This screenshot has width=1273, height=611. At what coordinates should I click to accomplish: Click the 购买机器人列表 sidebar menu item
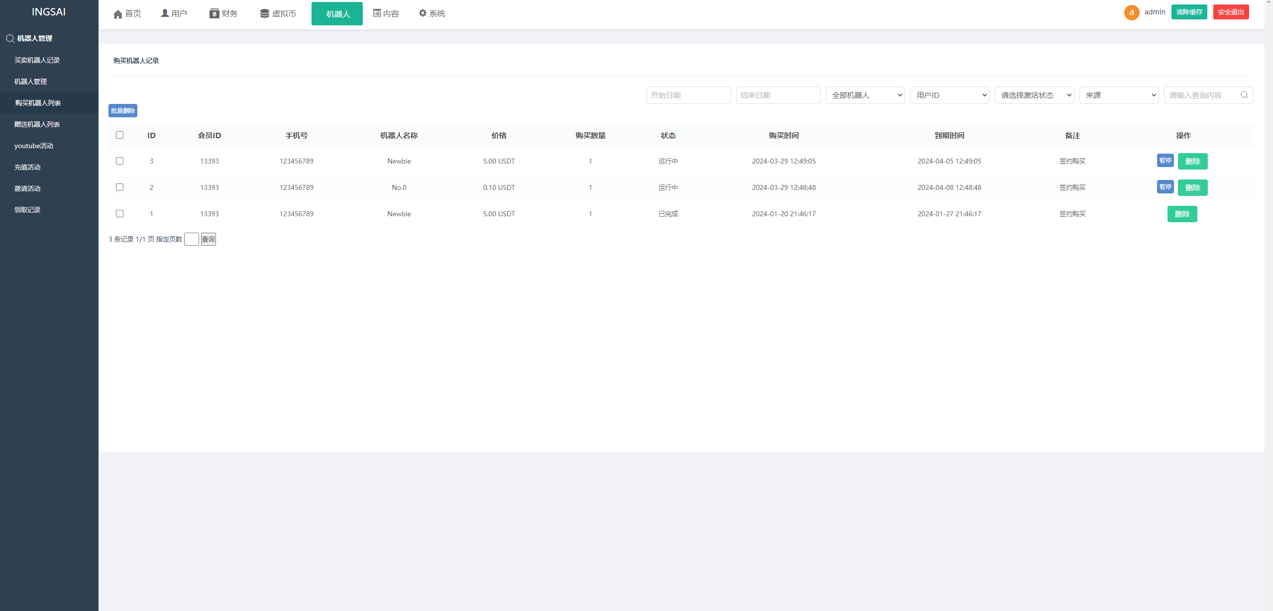38,102
